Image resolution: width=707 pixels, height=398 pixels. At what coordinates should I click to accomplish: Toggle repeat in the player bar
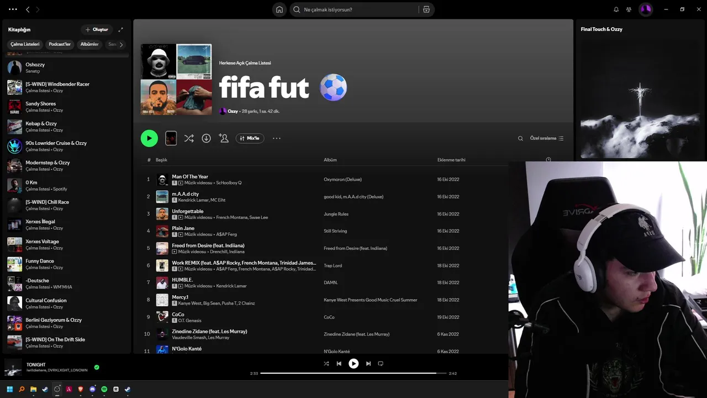381,364
